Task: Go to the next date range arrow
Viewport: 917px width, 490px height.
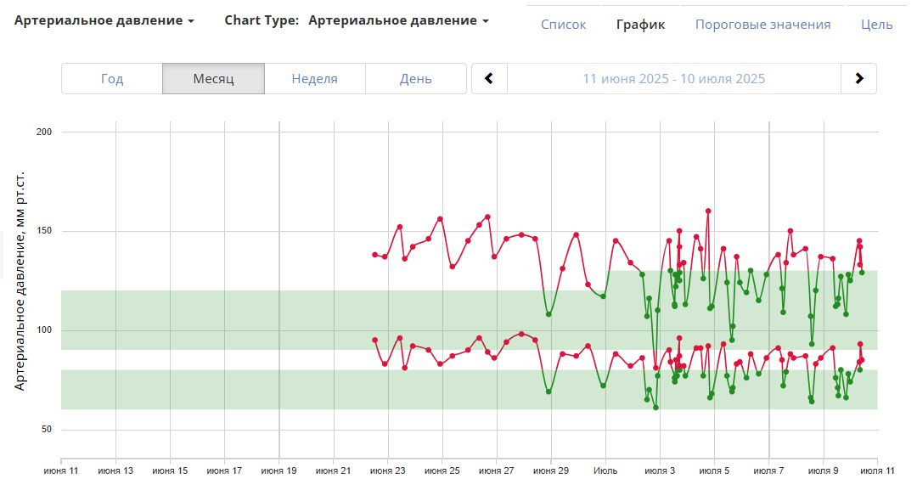Action: pos(858,79)
